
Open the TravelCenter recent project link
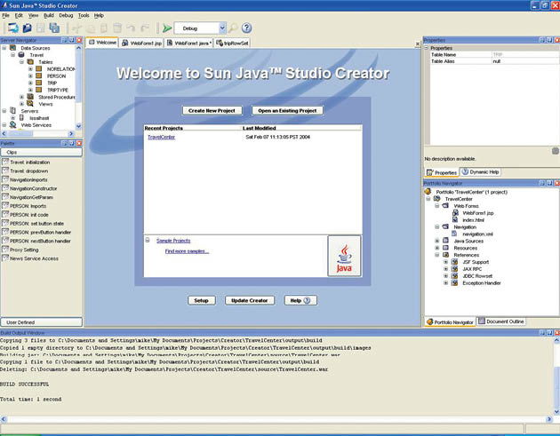[x=162, y=137]
